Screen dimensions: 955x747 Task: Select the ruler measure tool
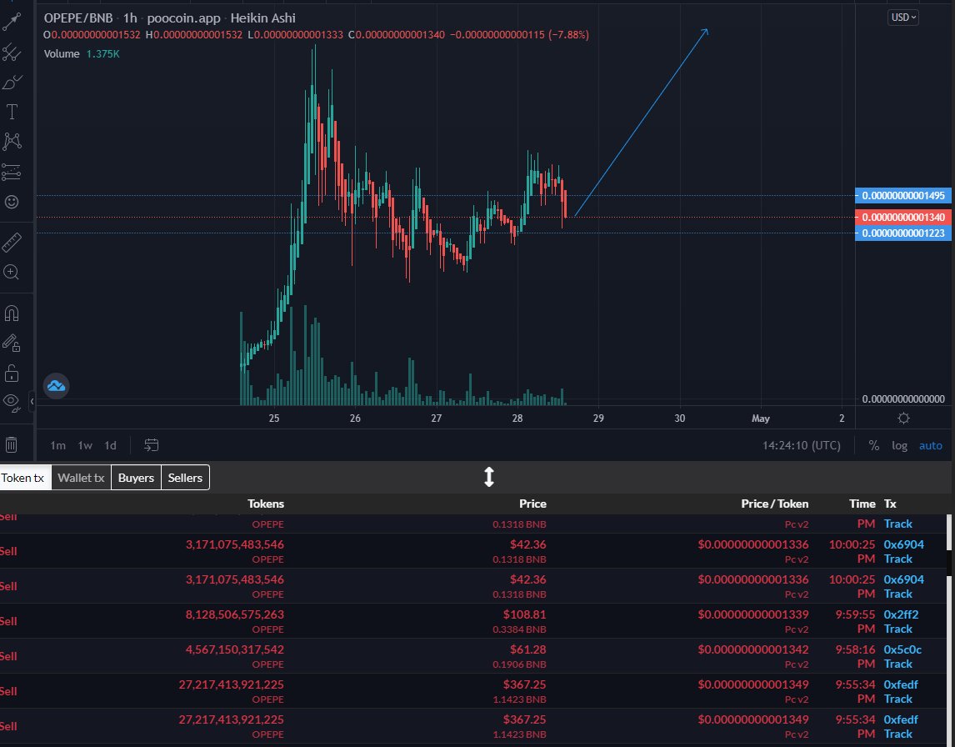(x=12, y=242)
